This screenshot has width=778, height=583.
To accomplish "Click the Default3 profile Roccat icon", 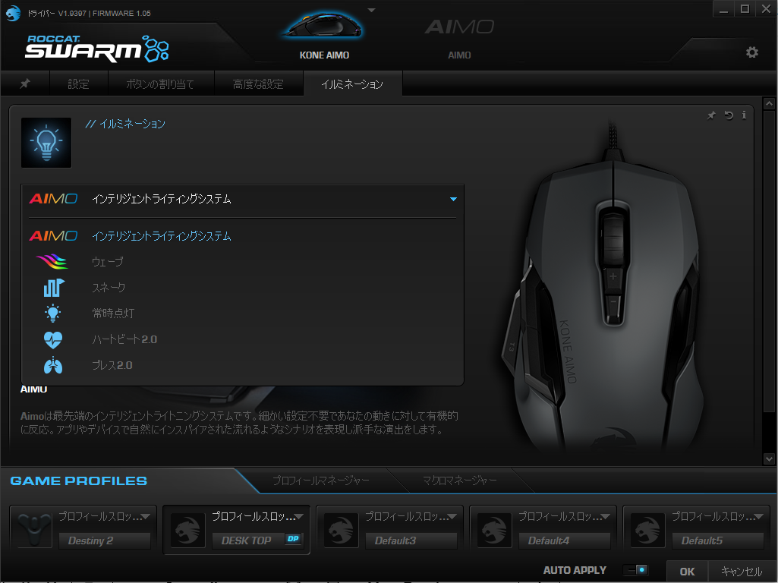I will pos(341,530).
